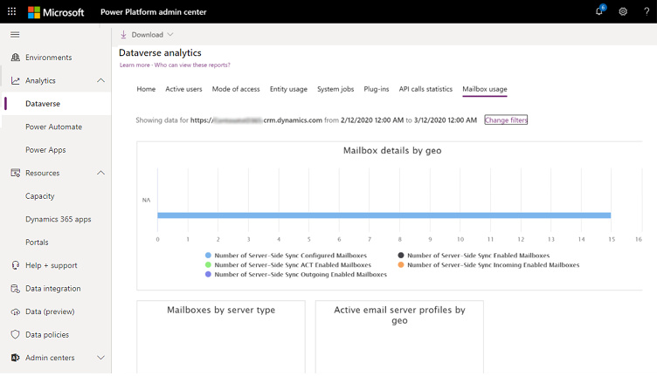Collapse the Analytics section chevron

pos(100,80)
